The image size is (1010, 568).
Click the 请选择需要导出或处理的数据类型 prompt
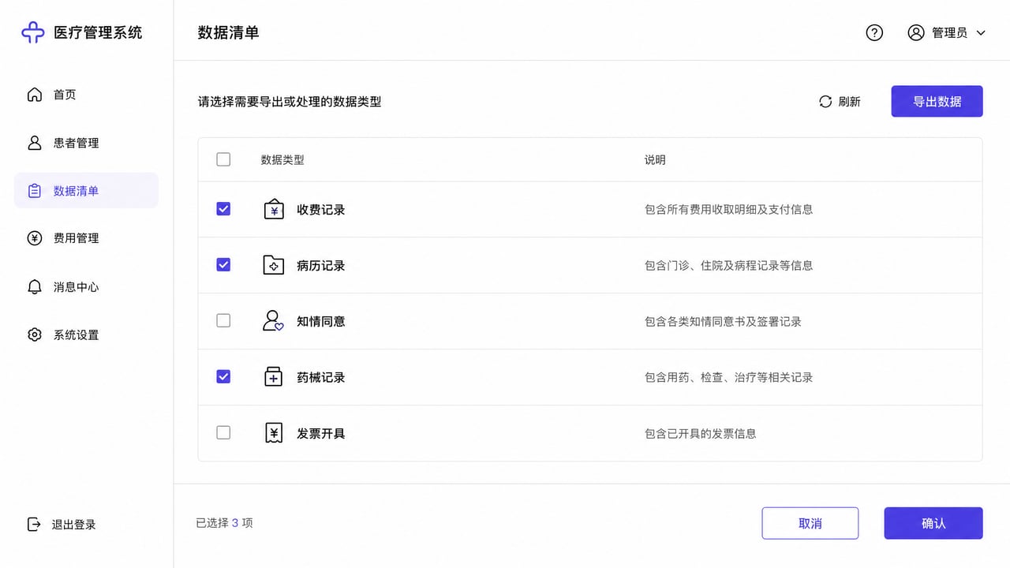[x=290, y=102]
